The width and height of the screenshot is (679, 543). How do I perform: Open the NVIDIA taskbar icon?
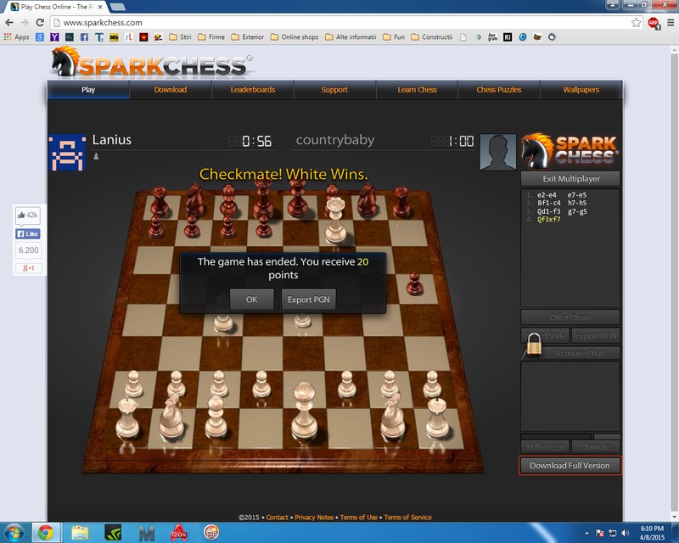click(x=113, y=533)
